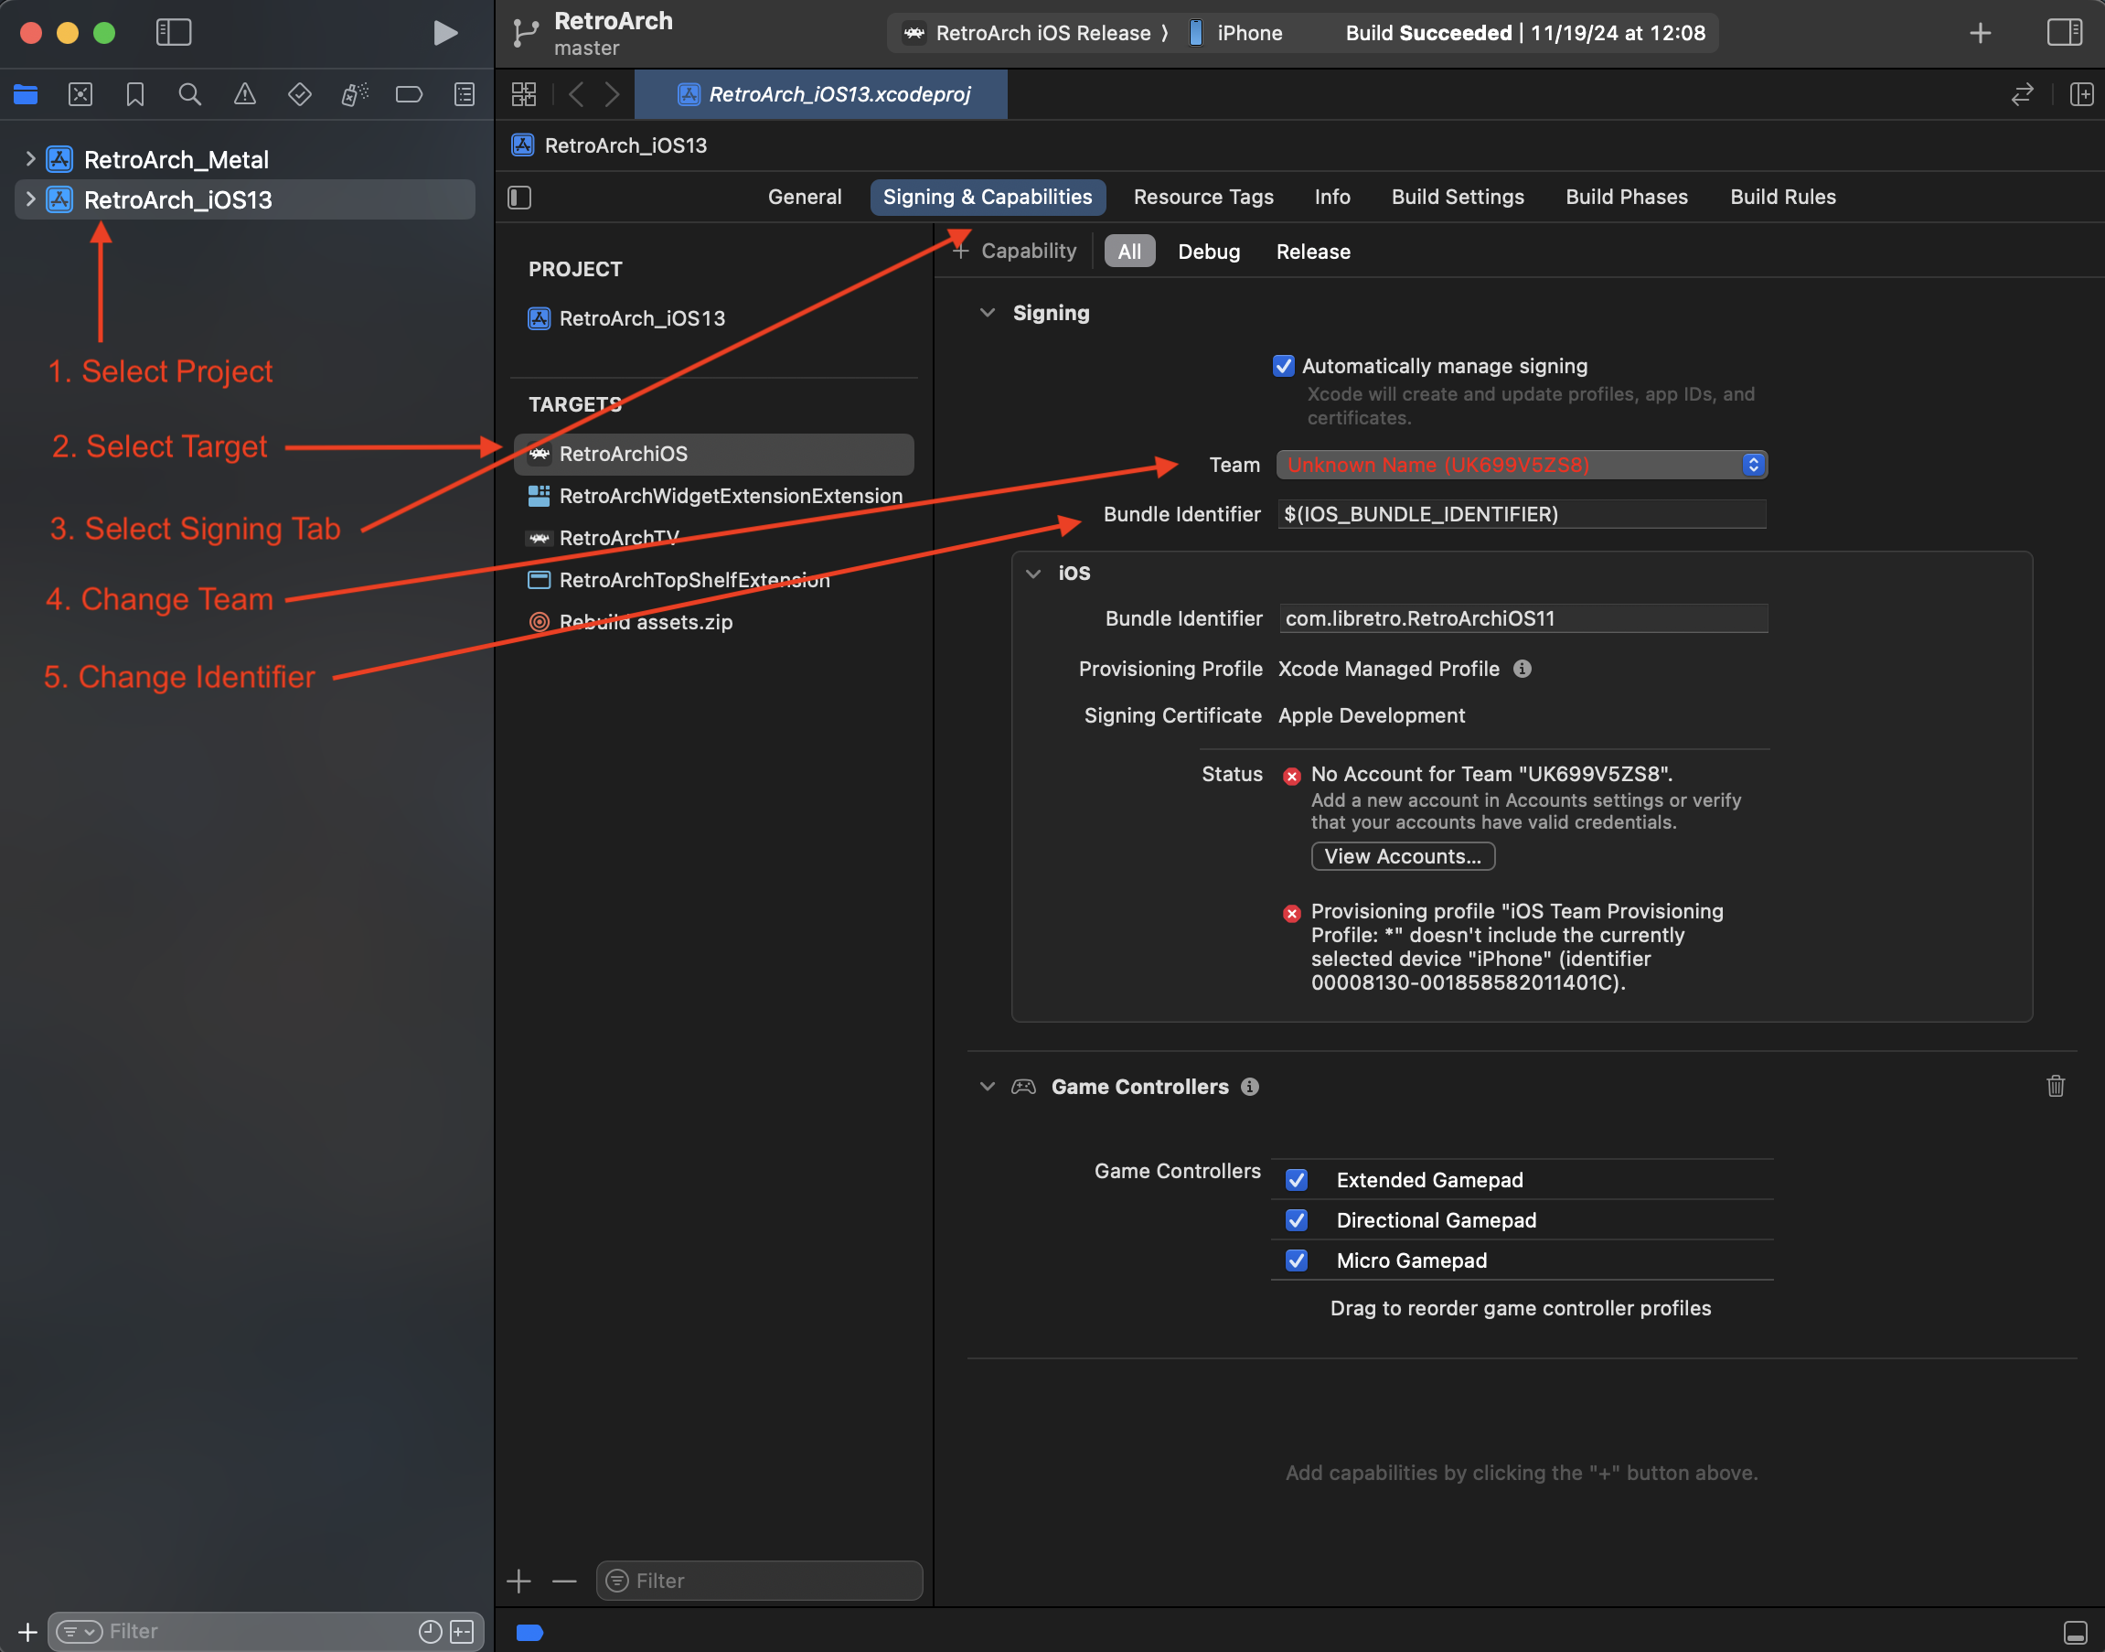Expand the RetroArch_iOS13 project tree
Image resolution: width=2105 pixels, height=1652 pixels.
tap(30, 199)
